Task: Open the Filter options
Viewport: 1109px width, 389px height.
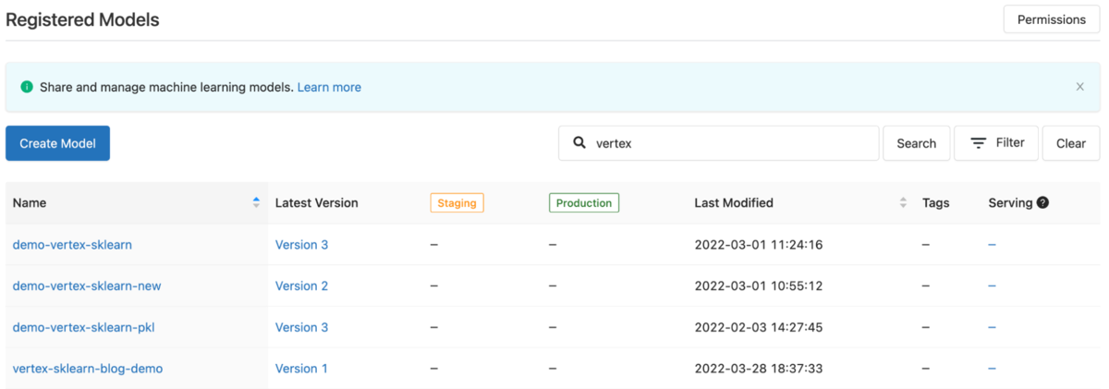Action: 996,143
